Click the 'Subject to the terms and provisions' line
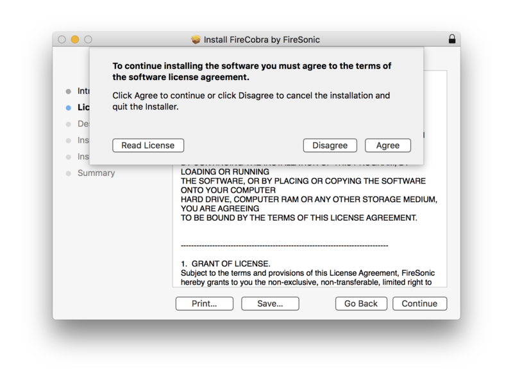513x384 pixels. coord(308,273)
